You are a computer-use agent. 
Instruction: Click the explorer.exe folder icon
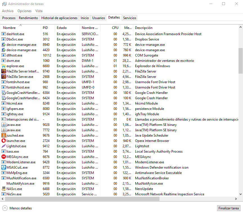[4, 66]
